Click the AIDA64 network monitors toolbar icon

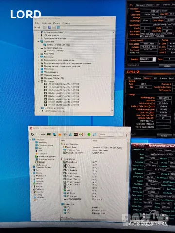[54, 134]
